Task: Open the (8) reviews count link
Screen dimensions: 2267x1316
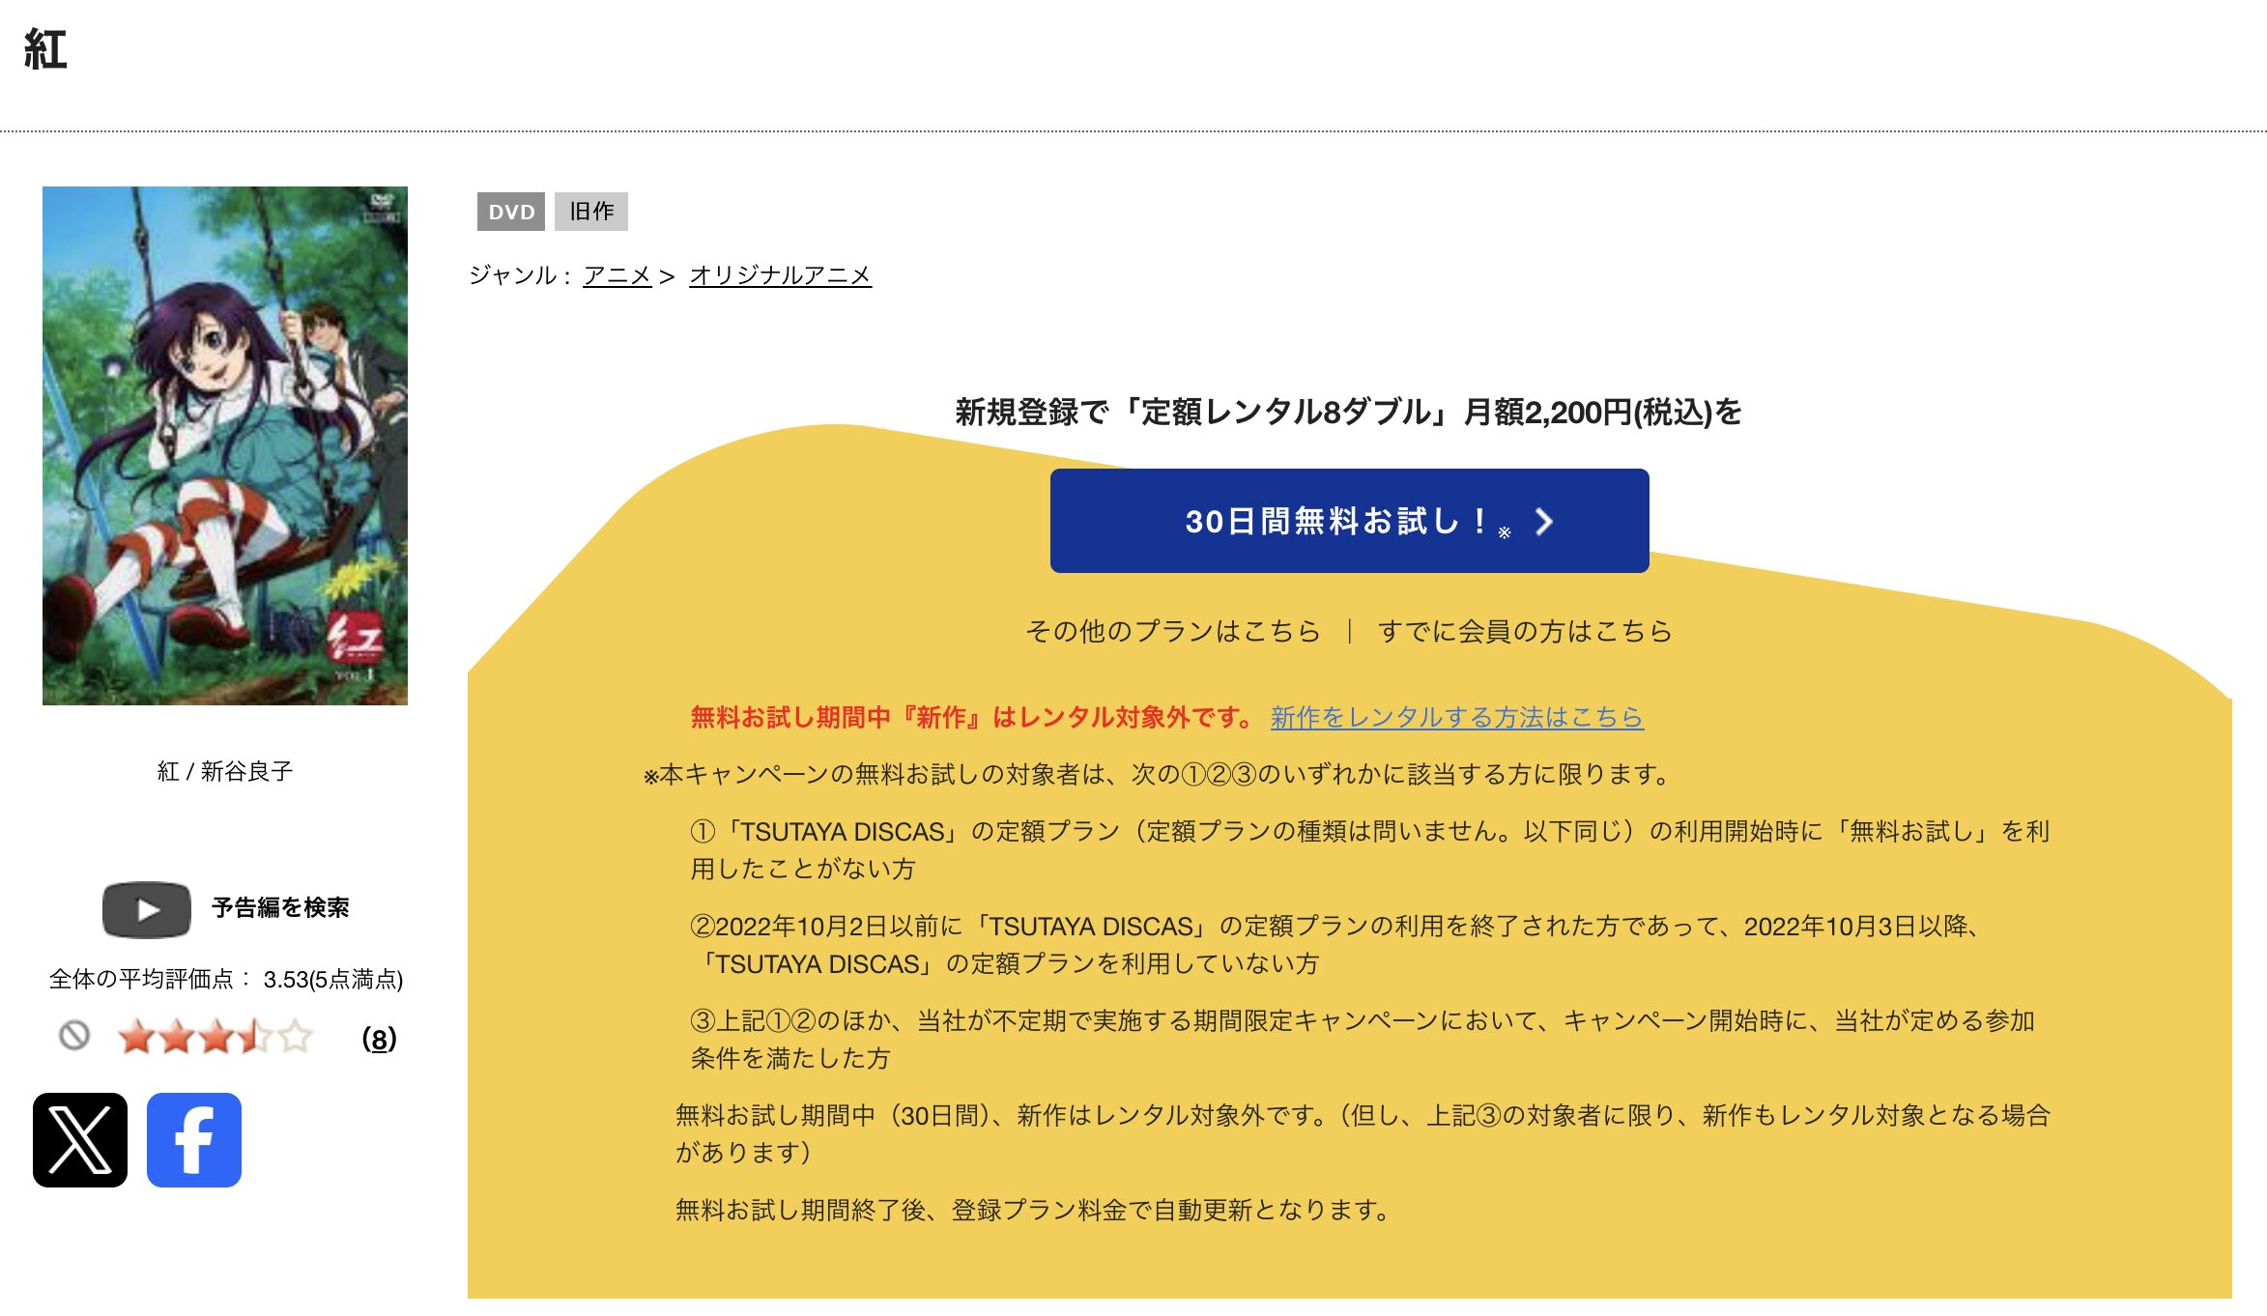Action: [379, 1039]
